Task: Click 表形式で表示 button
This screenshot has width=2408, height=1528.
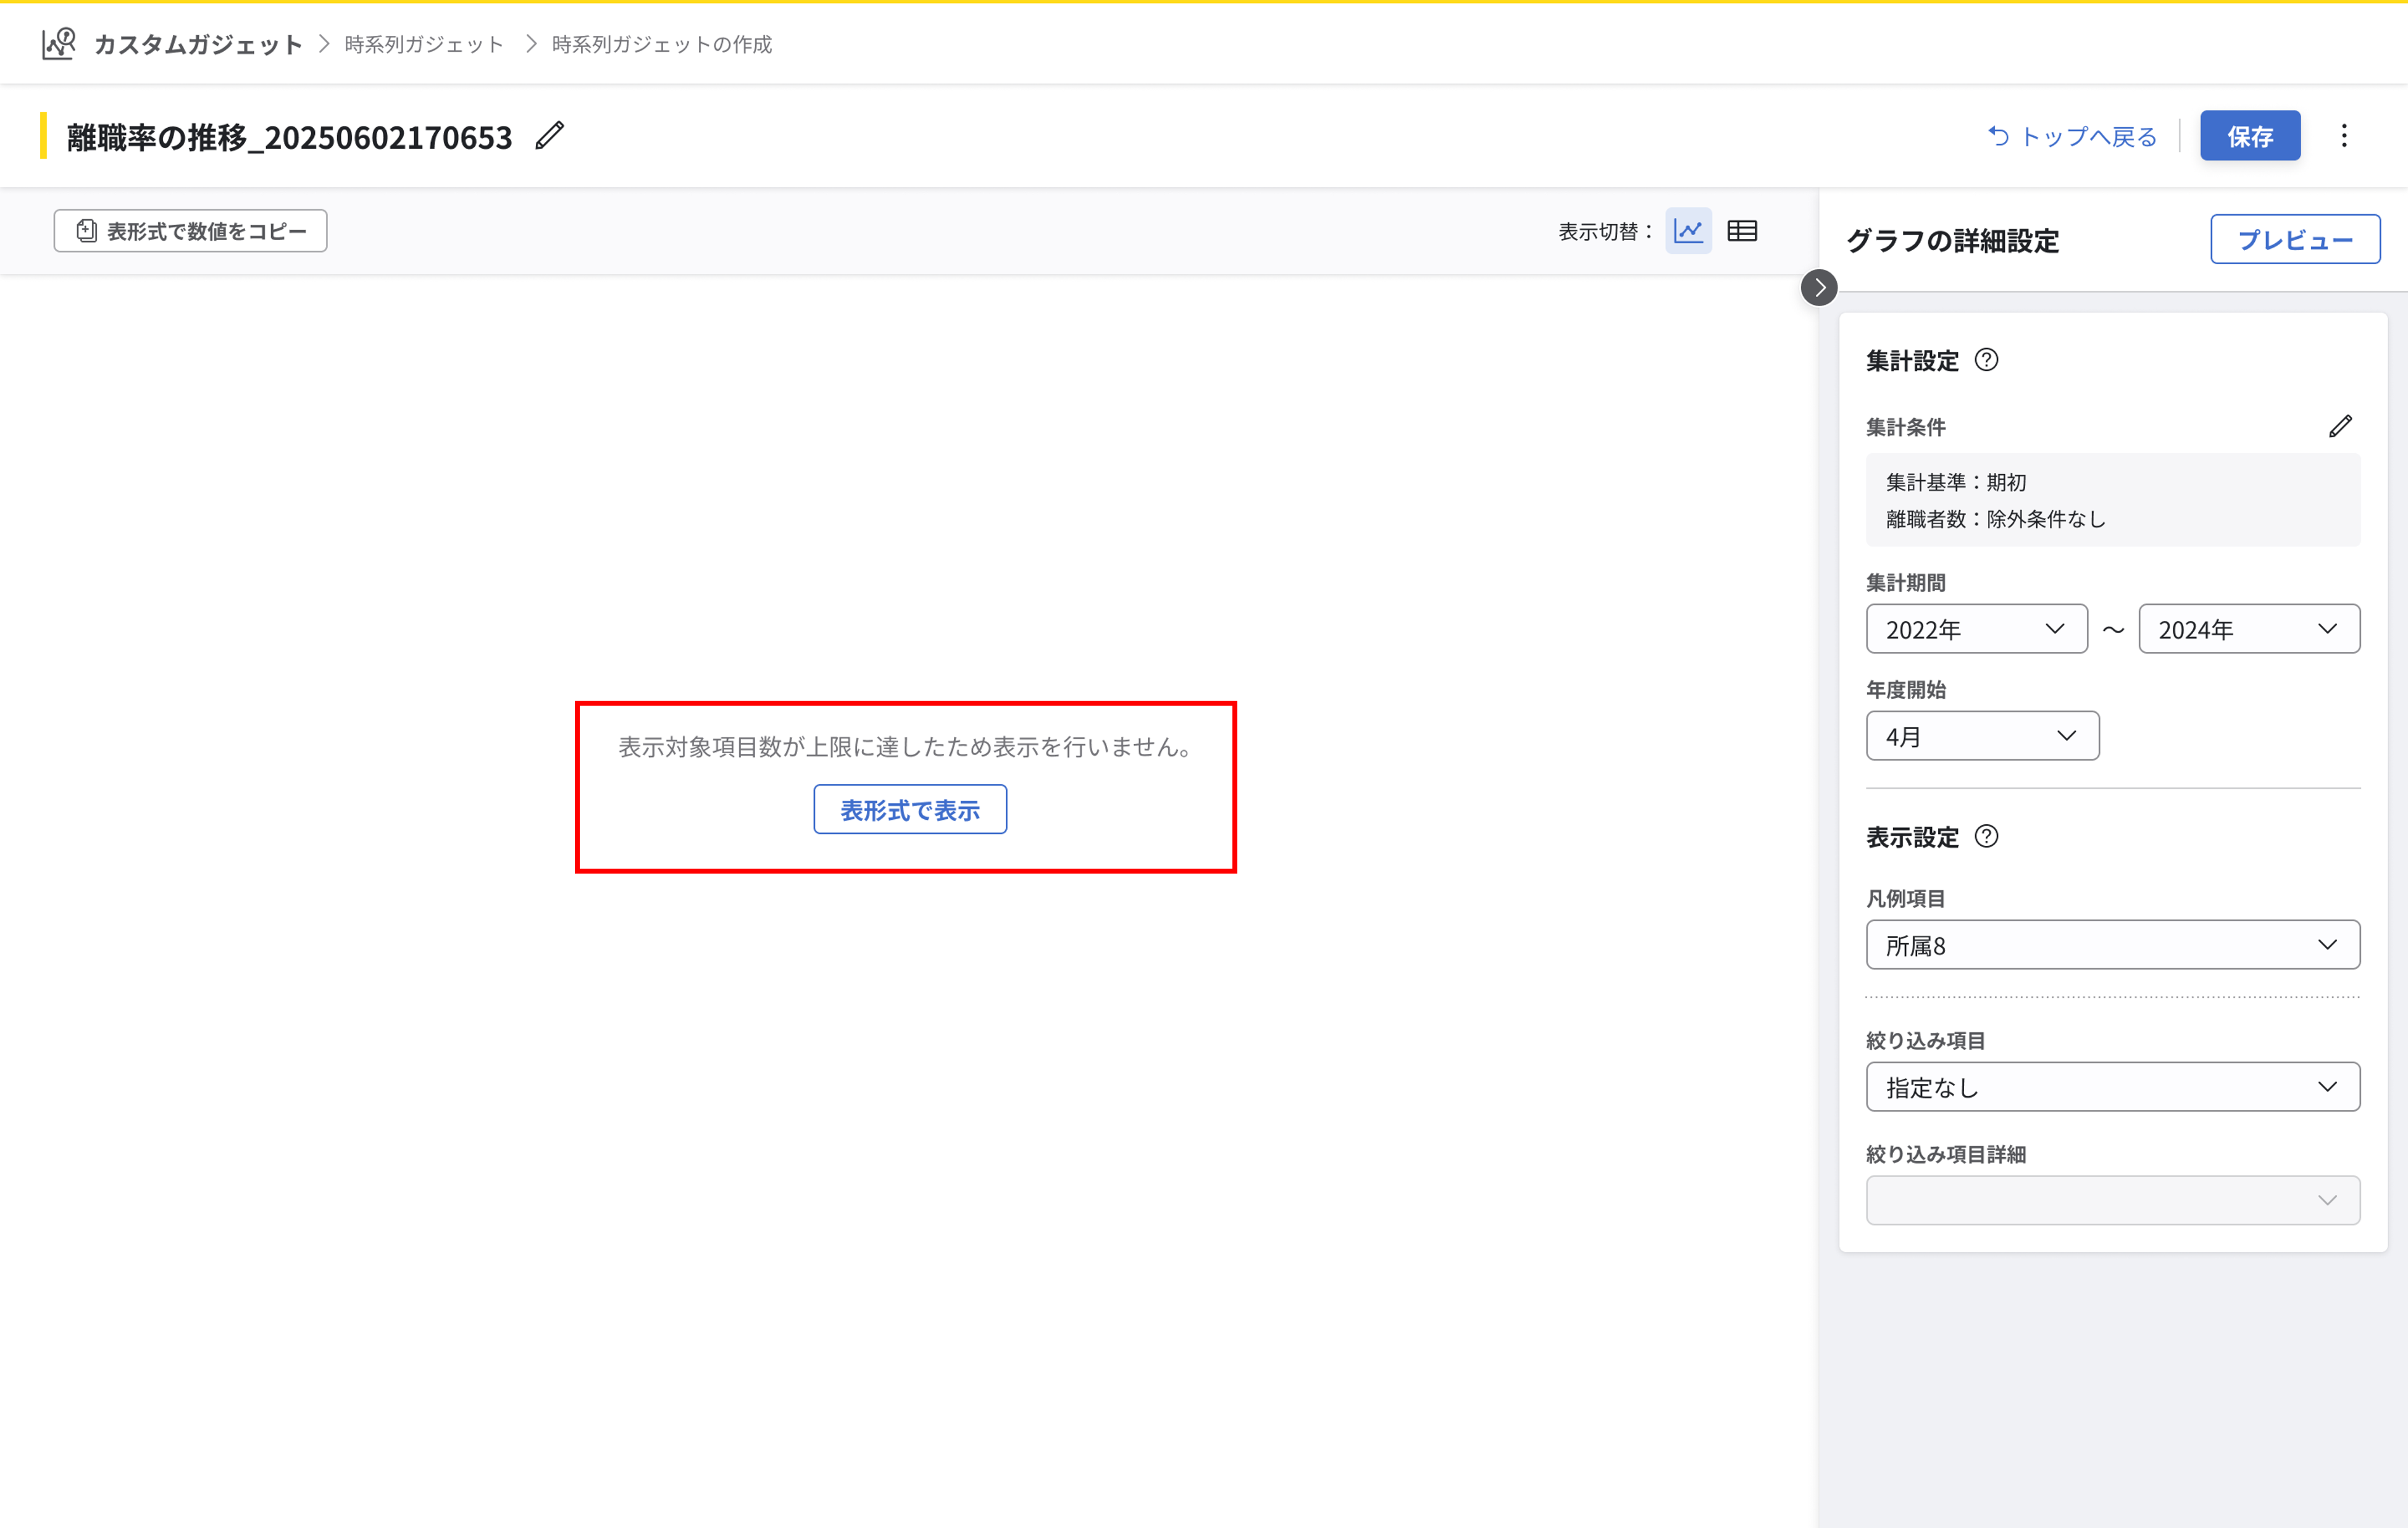Action: point(910,809)
